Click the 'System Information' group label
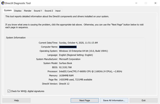The width and height of the screenshot is (160, 104). [16, 38]
